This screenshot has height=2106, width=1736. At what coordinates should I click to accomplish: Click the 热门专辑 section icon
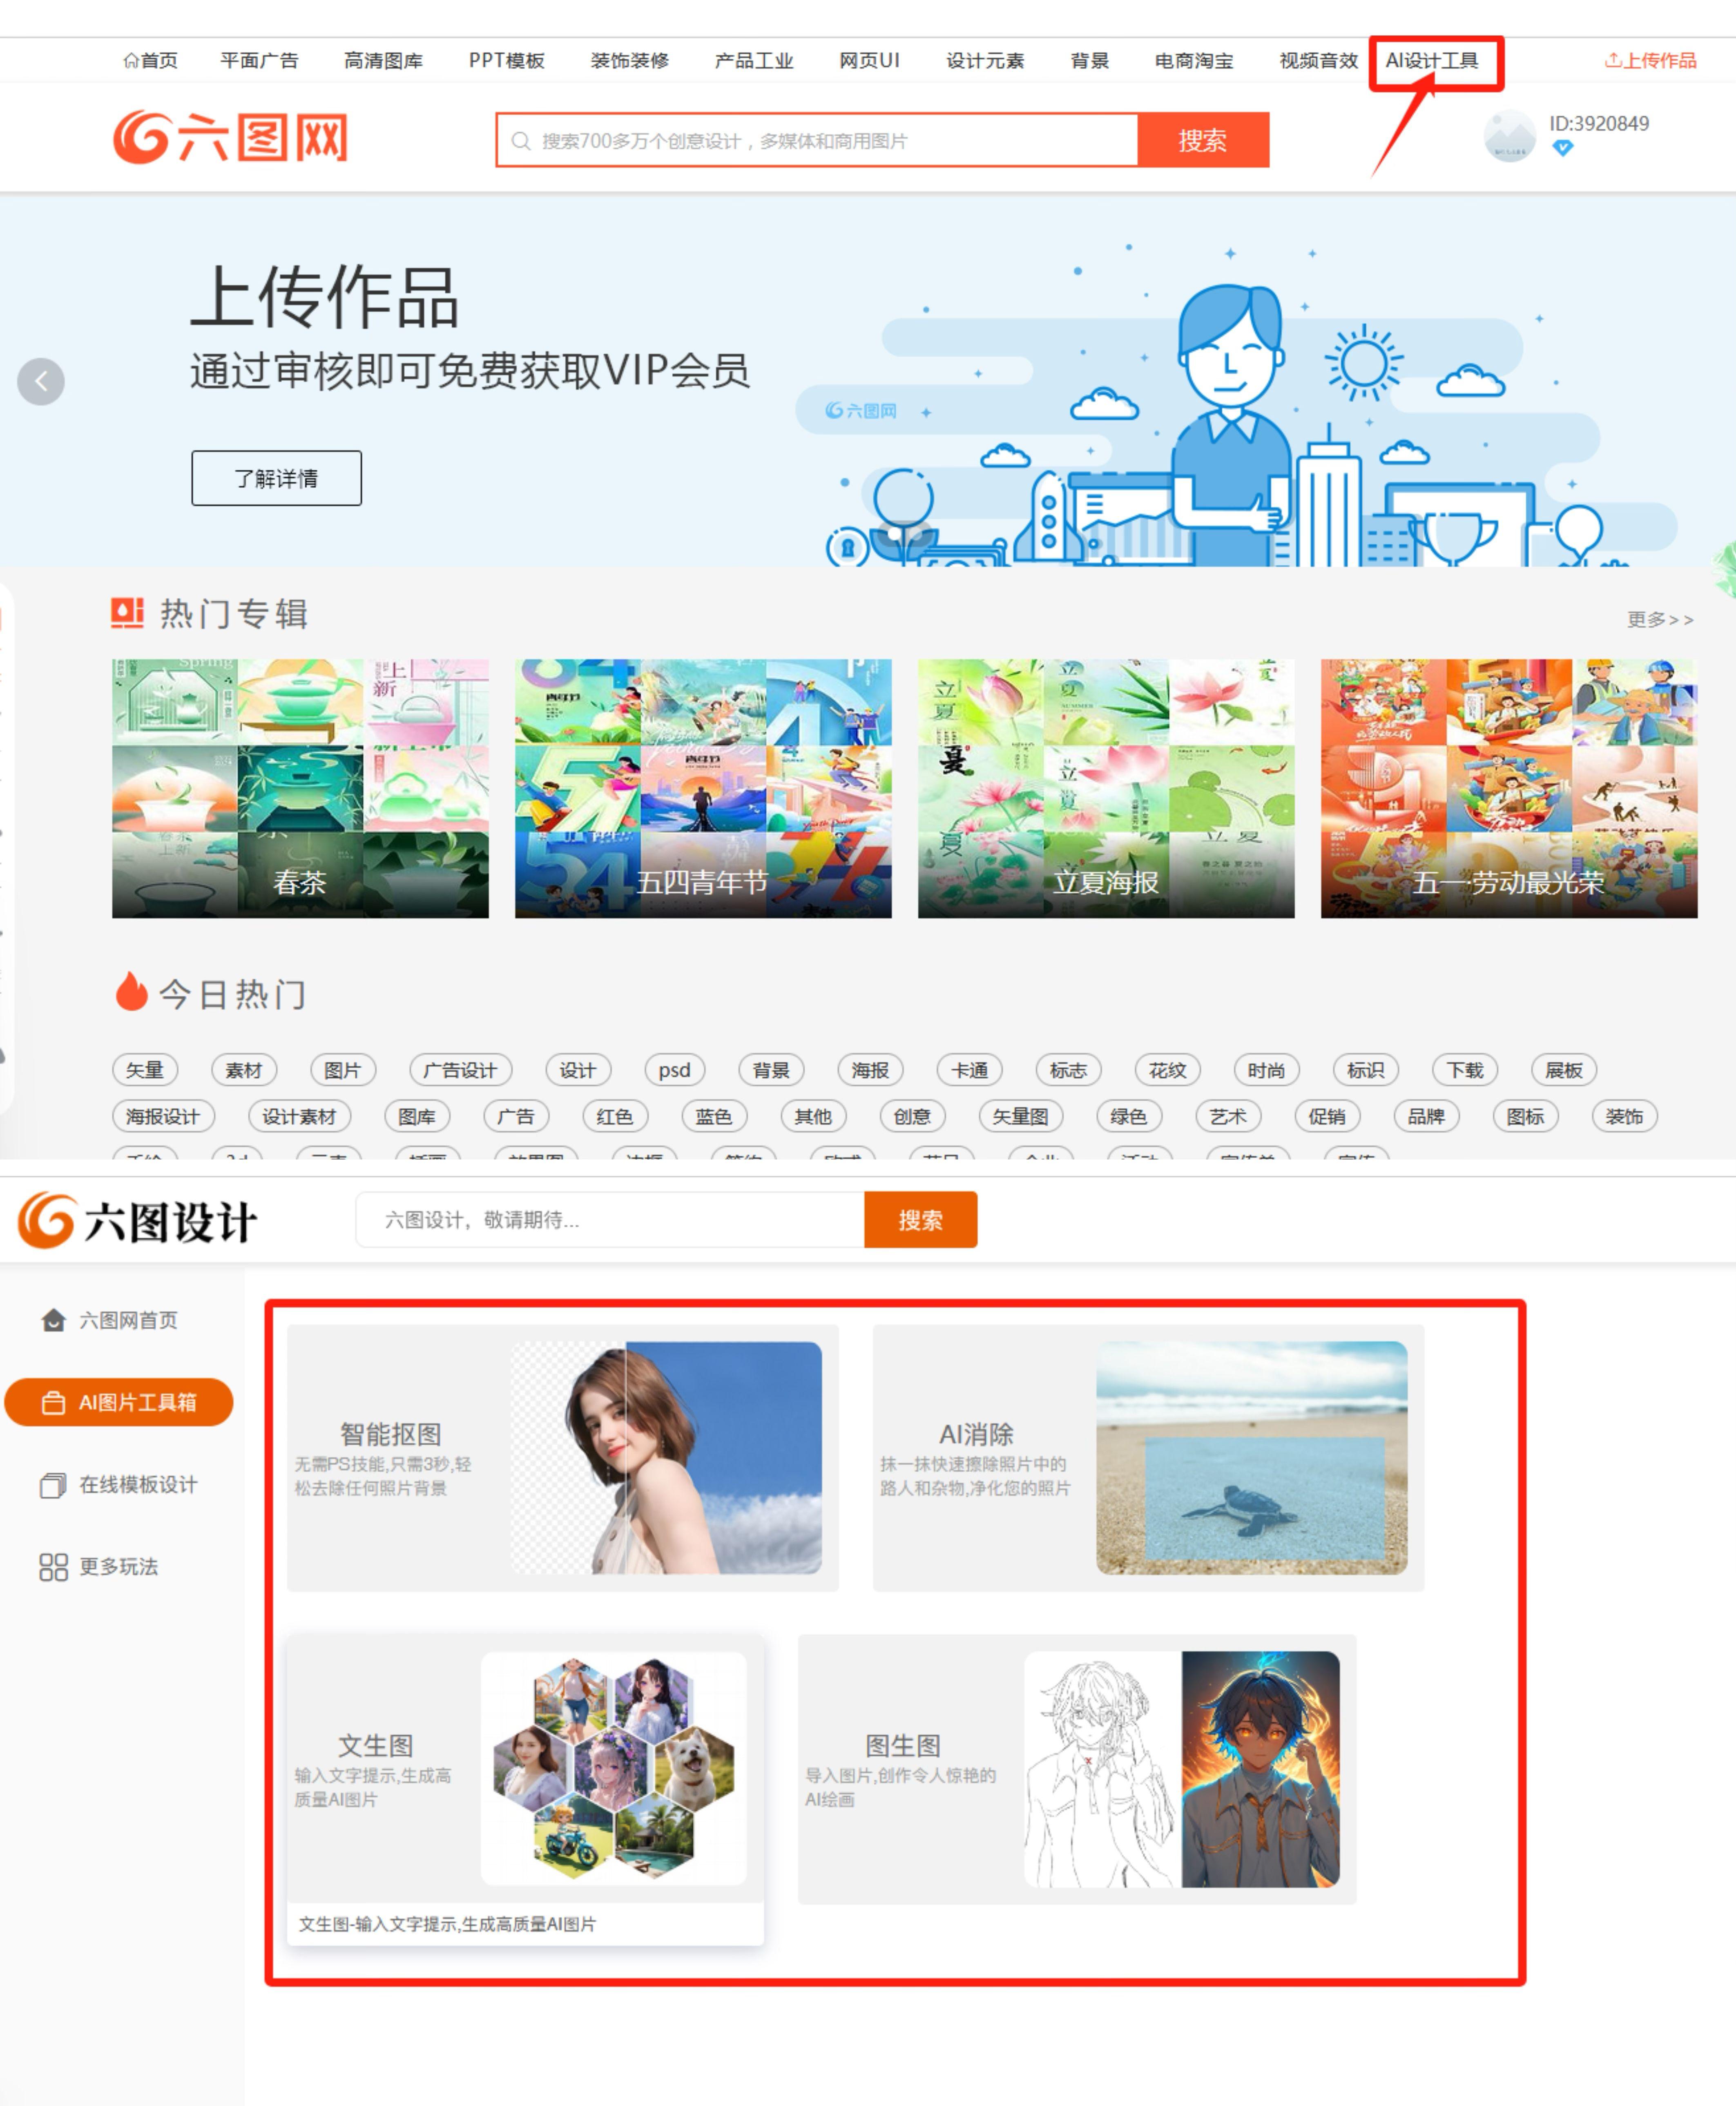tap(127, 613)
